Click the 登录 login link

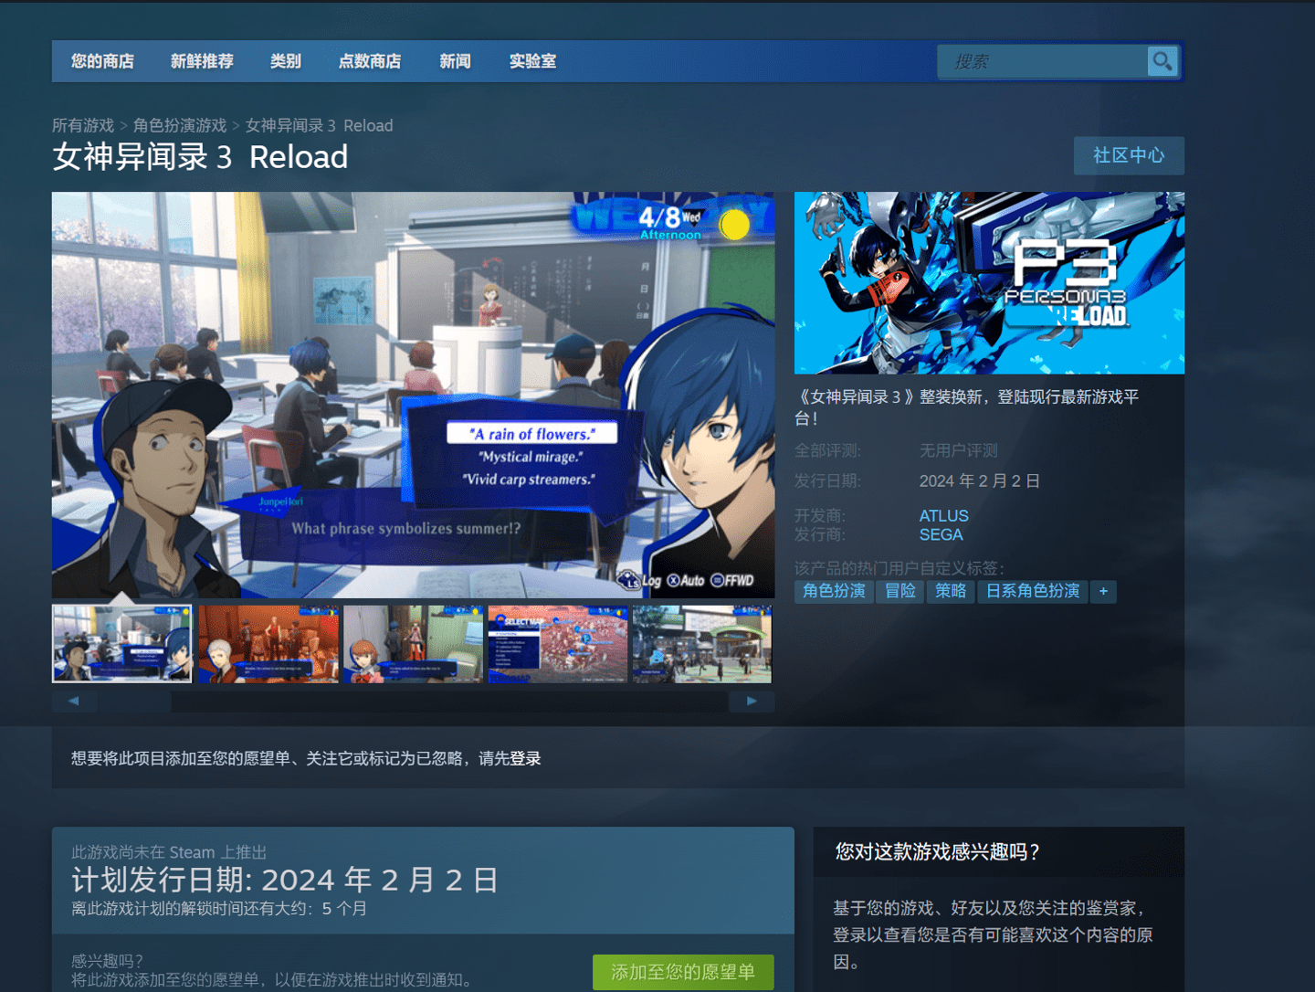tap(528, 758)
